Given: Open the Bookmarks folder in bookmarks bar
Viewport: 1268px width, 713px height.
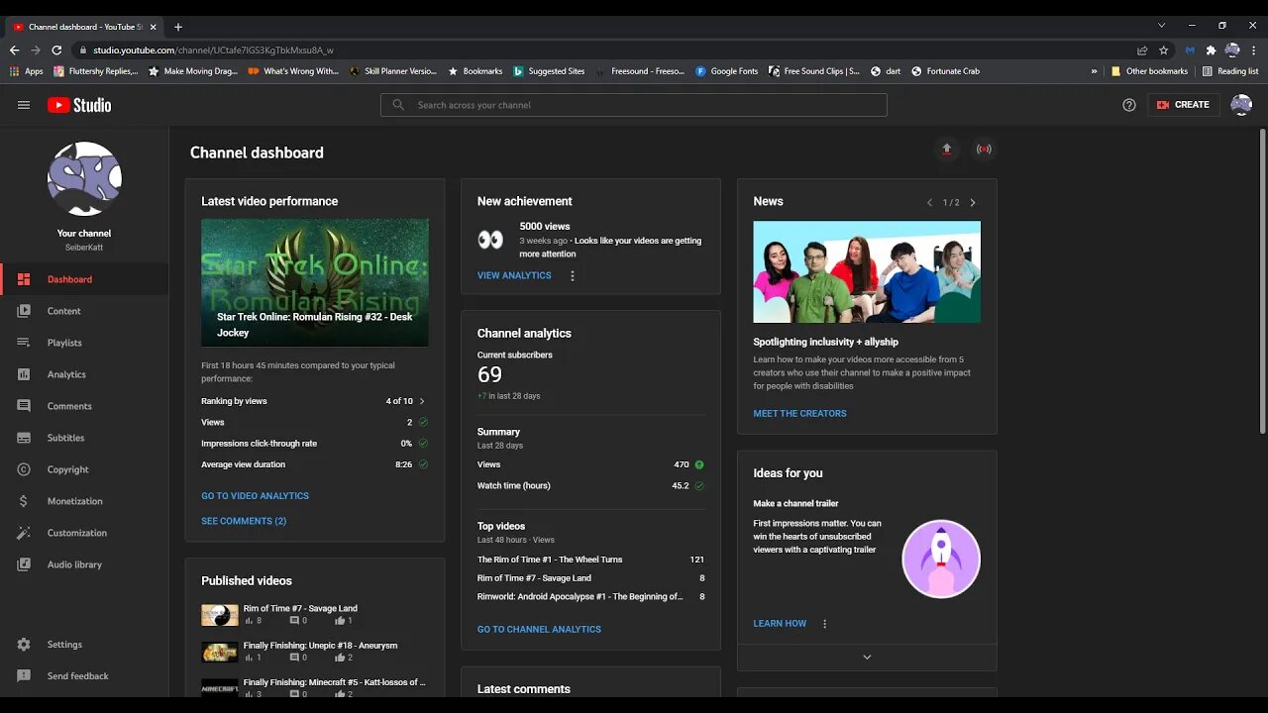Looking at the screenshot, I should tap(475, 71).
